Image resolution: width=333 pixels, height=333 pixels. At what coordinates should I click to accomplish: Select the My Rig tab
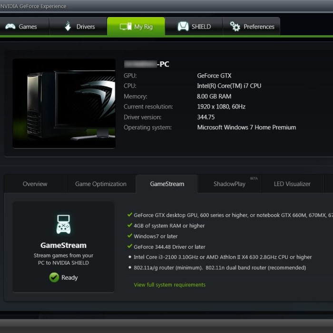click(x=136, y=26)
